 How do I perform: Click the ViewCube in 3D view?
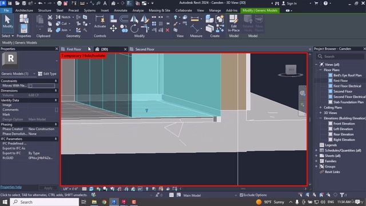(x=291, y=70)
